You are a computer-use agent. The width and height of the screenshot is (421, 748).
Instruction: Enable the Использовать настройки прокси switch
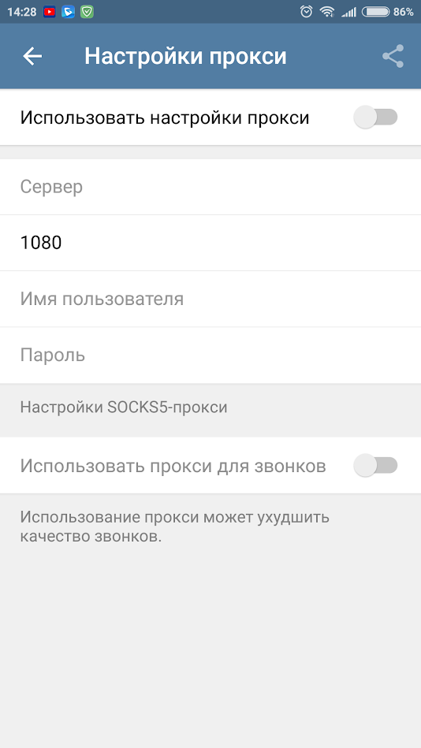tap(375, 117)
